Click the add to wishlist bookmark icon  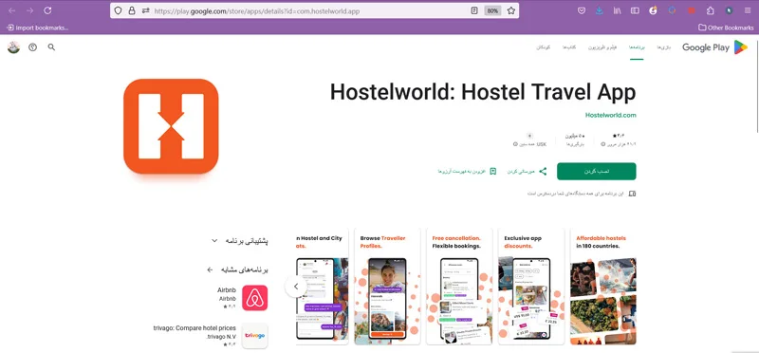pos(492,172)
